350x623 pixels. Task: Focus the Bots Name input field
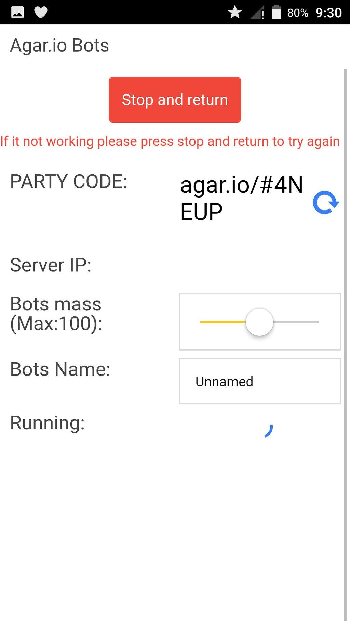click(260, 381)
